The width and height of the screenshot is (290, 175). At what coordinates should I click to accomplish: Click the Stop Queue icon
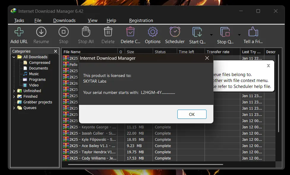click(225, 32)
